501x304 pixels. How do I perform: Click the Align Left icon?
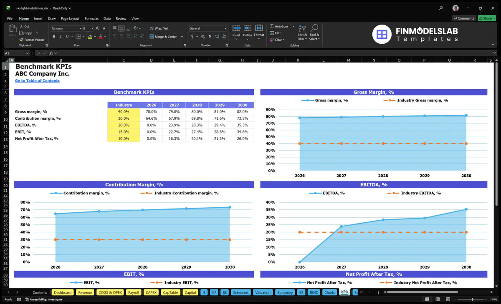tap(114, 37)
